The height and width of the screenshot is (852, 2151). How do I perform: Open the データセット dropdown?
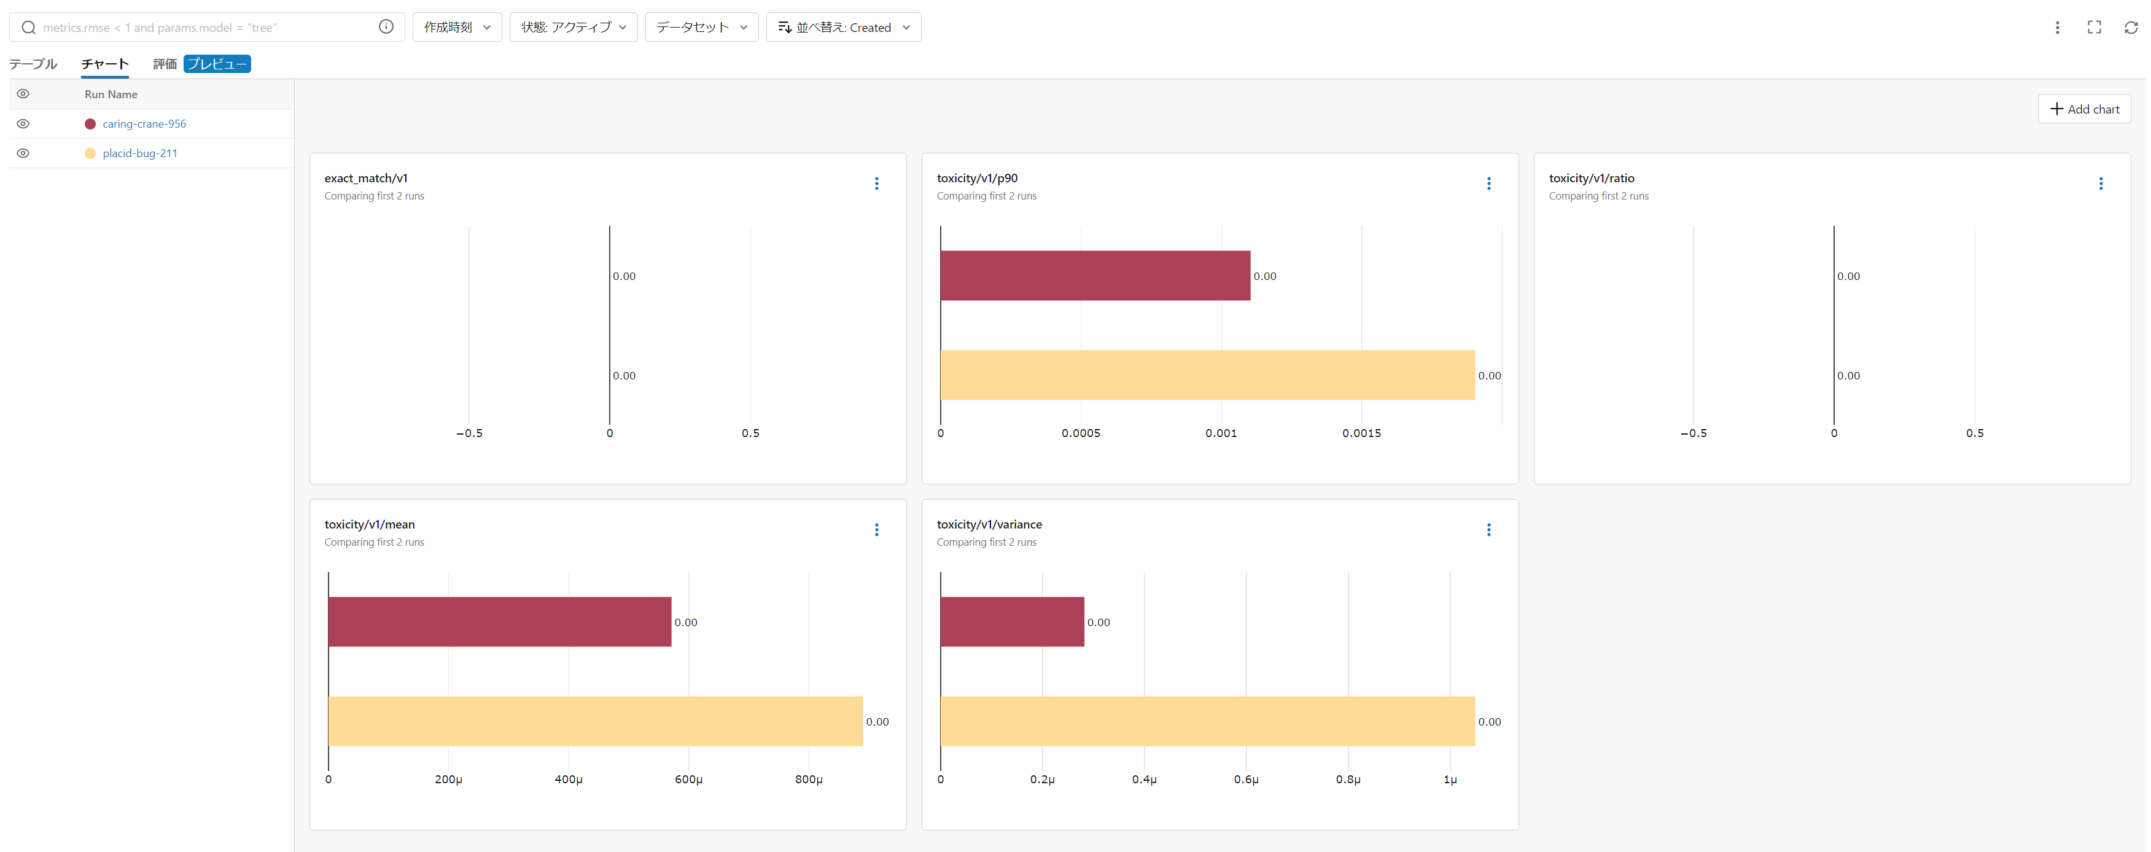click(701, 28)
